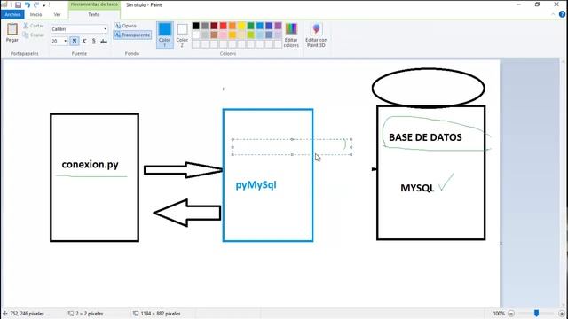Image resolution: width=568 pixels, height=319 pixels.
Task: Open Editar colores dialog
Action: click(291, 35)
